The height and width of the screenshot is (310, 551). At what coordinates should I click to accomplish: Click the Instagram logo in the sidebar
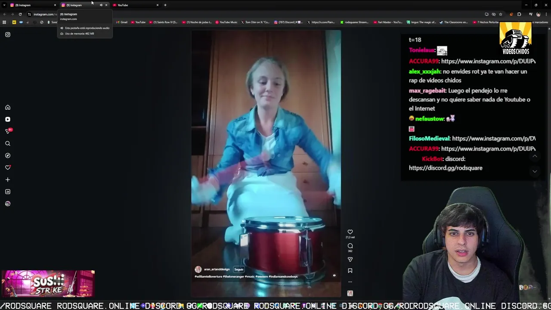pyautogui.click(x=8, y=34)
